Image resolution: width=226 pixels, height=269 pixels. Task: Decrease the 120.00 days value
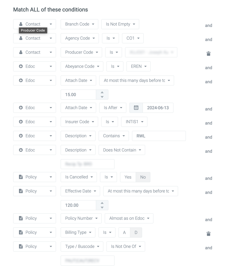pyautogui.click(x=102, y=207)
